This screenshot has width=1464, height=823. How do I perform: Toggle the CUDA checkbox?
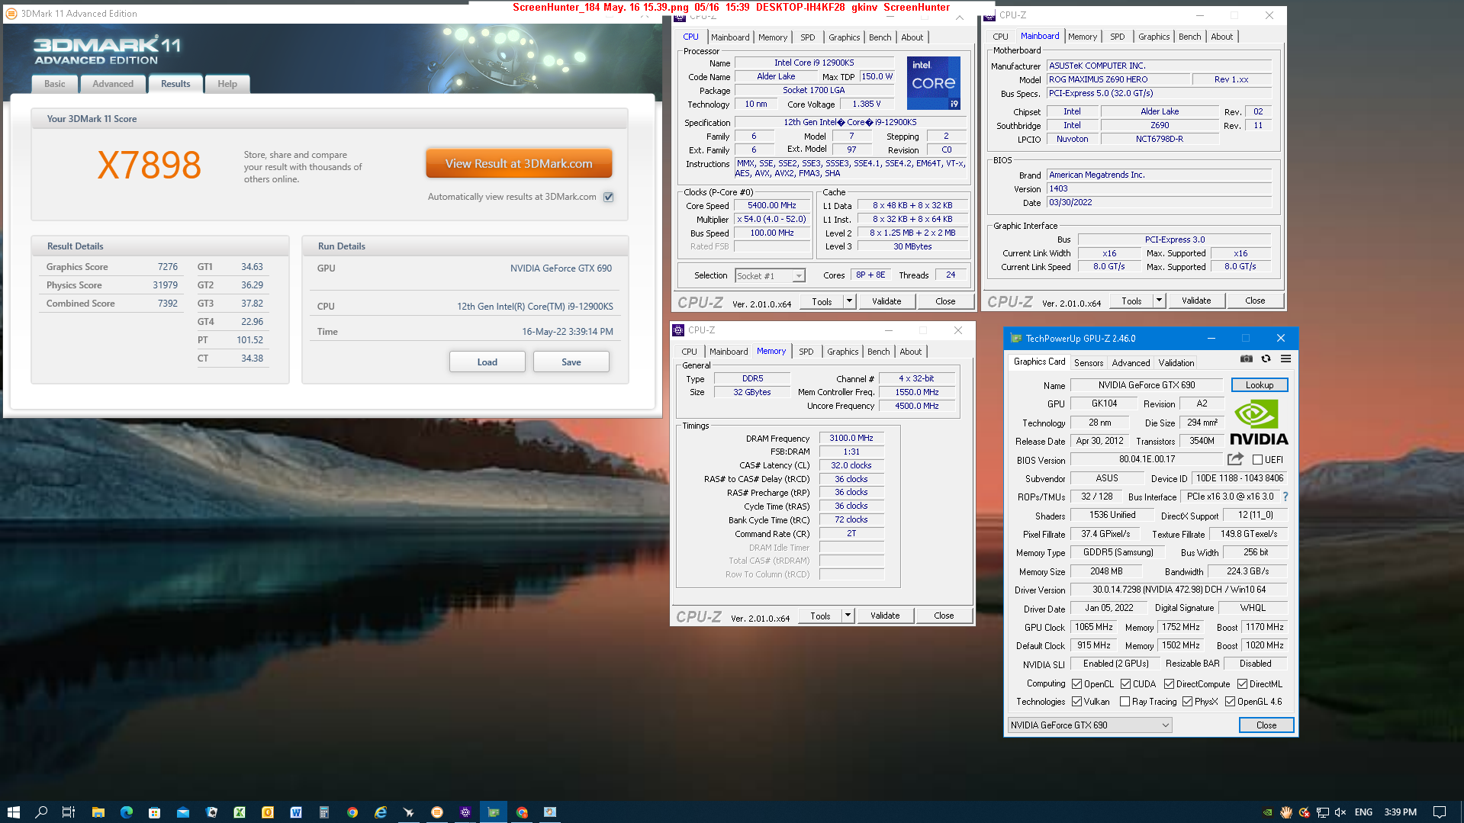coord(1125,683)
